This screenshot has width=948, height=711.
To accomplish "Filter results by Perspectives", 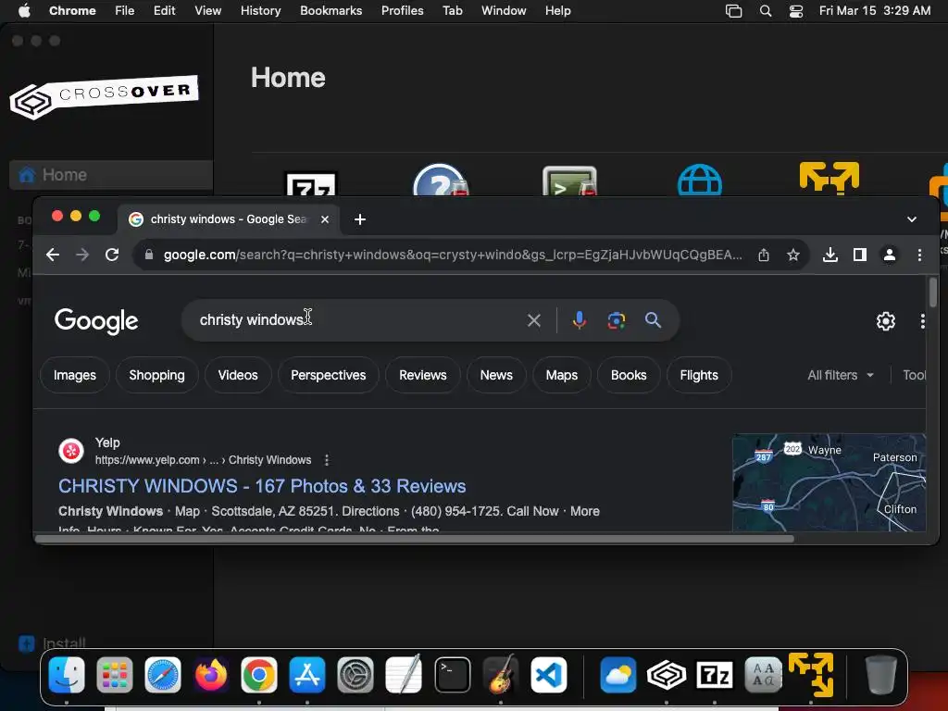I will coord(329,375).
